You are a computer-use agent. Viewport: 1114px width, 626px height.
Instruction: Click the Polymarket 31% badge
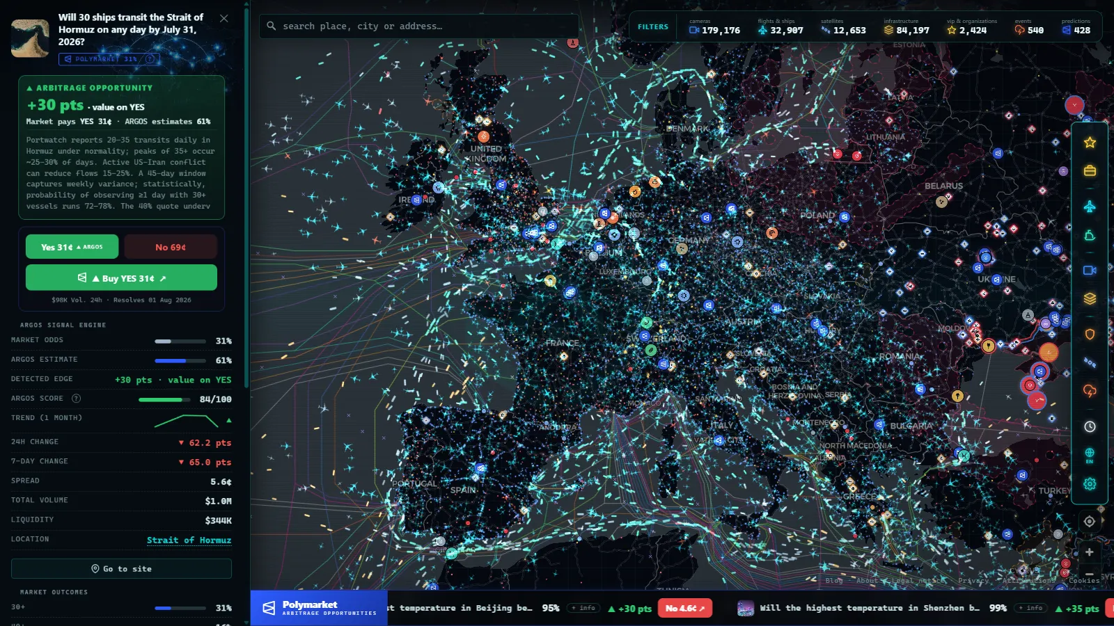pos(109,59)
